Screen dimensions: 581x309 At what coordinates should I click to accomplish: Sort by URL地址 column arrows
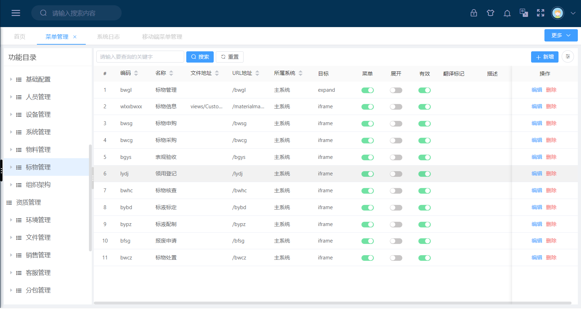tap(257, 73)
